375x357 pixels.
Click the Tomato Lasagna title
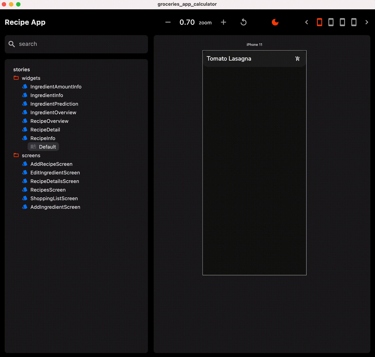pyautogui.click(x=229, y=59)
